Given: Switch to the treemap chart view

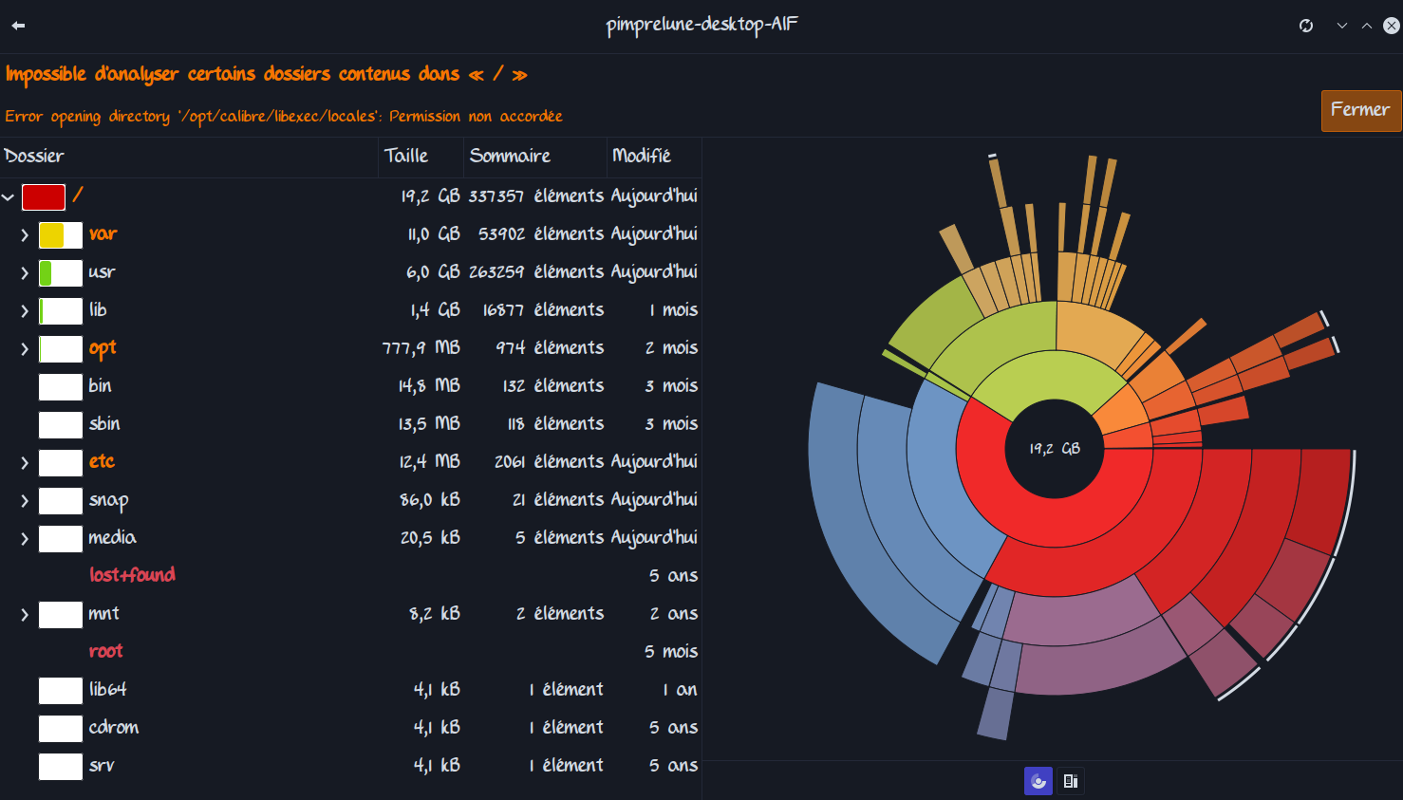Looking at the screenshot, I should [1071, 781].
